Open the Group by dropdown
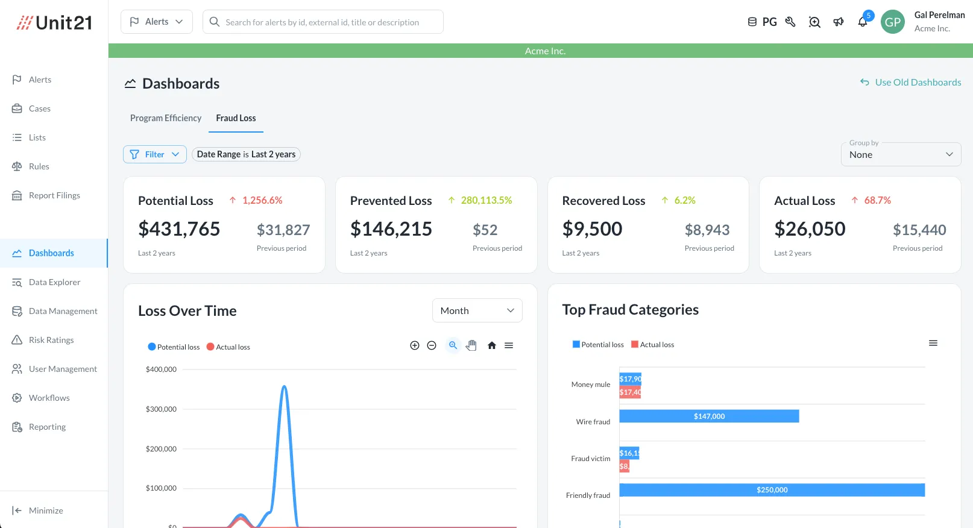Viewport: 973px width, 528px height. pos(901,154)
